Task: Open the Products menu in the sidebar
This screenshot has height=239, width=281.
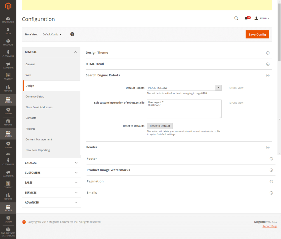Action: [8, 42]
